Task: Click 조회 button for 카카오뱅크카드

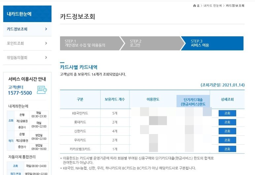Action: coord(227,149)
